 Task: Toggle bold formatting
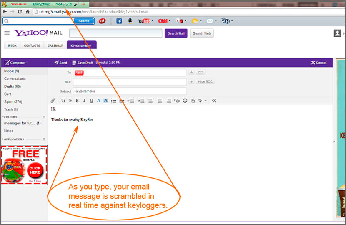coord(77,101)
